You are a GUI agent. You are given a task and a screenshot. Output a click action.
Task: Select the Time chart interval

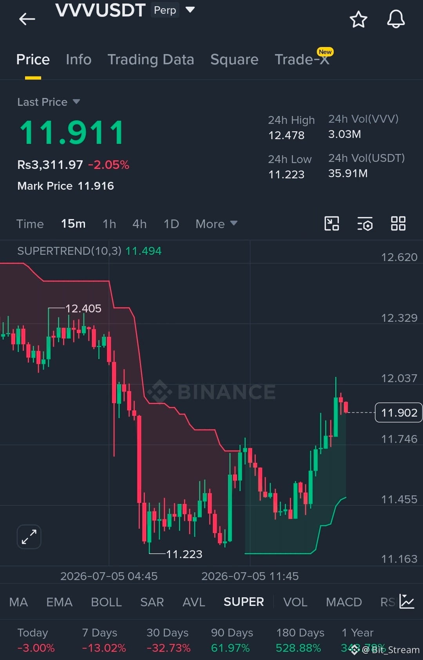pyautogui.click(x=30, y=224)
